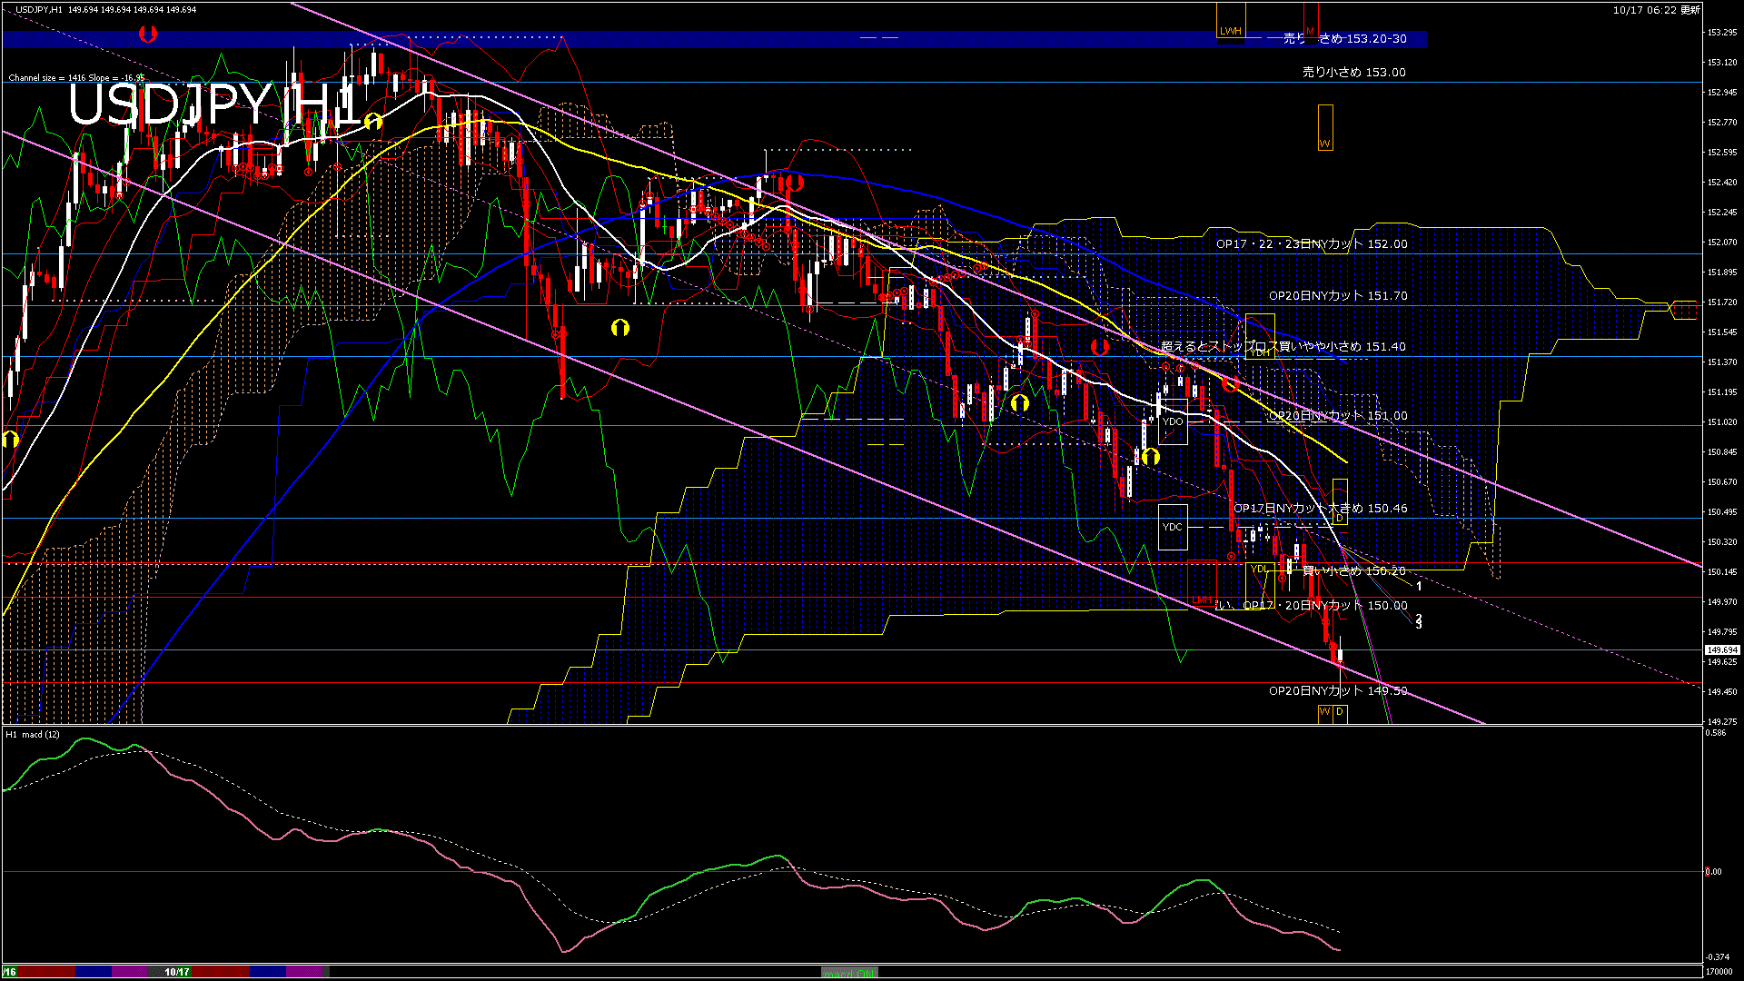
Task: Click the OP20日NYカット 151.70 label
Action: coord(1338,296)
